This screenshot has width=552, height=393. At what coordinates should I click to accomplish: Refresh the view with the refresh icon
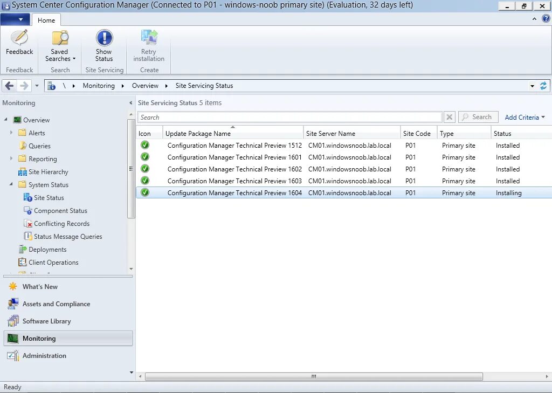pos(543,86)
